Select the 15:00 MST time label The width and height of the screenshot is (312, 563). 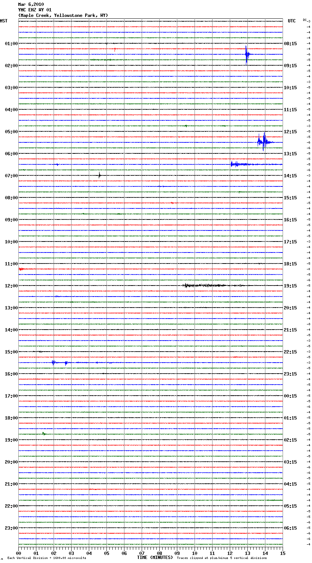11,352
